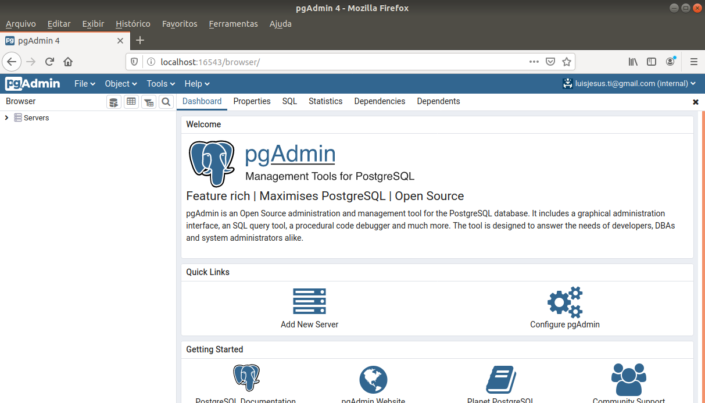This screenshot has width=705, height=403.
Task: Reload the page in Firefox
Action: coord(50,62)
